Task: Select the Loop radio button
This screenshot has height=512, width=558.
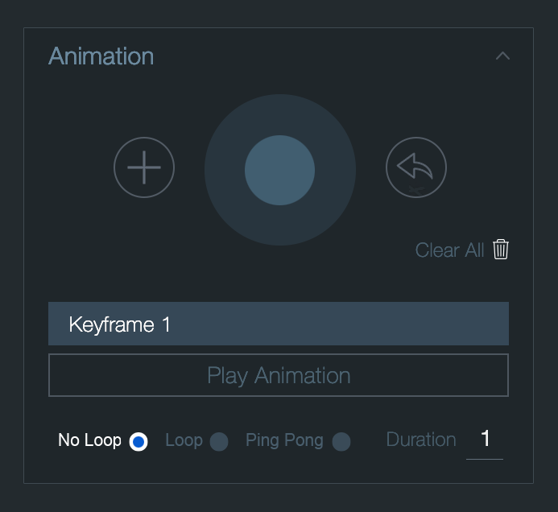Action: pyautogui.click(x=219, y=441)
